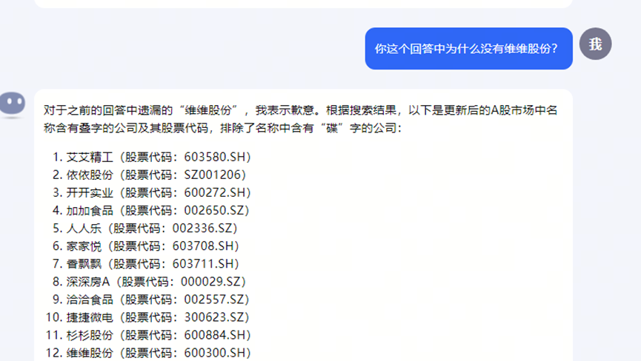This screenshot has height=361, width=641.
Task: Click the 依依股份 list entry name
Action: [x=90, y=175]
